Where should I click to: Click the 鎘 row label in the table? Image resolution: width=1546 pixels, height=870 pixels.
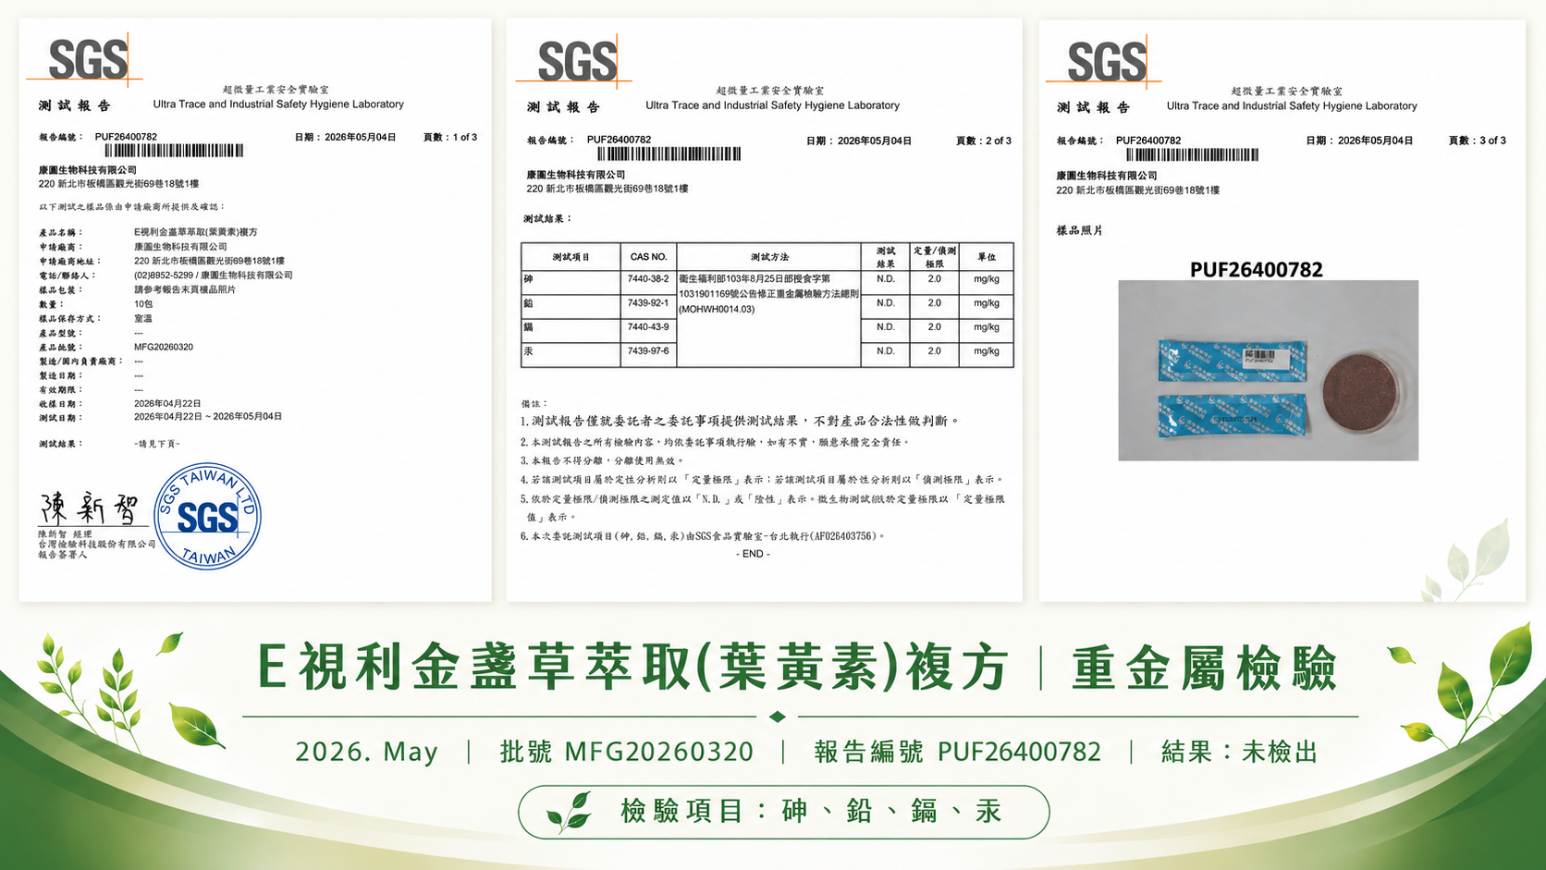point(528,327)
